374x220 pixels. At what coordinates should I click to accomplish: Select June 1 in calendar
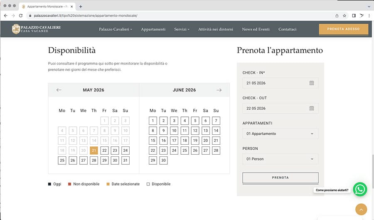153,121
